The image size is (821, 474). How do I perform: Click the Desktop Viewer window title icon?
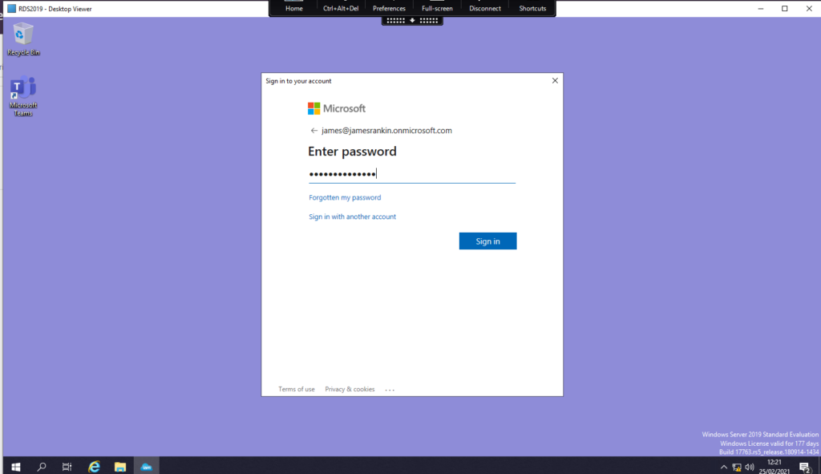[x=11, y=9]
